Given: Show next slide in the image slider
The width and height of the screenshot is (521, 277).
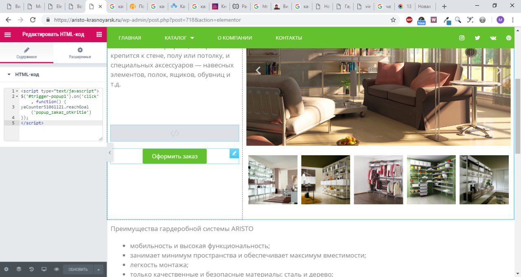Looking at the screenshot, I should 499,70.
